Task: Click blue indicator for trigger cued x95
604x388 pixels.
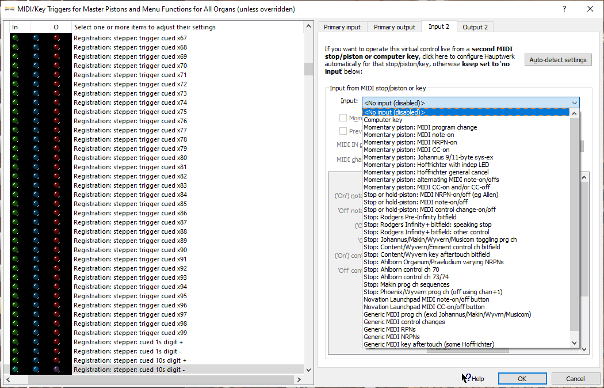Action: click(x=36, y=296)
